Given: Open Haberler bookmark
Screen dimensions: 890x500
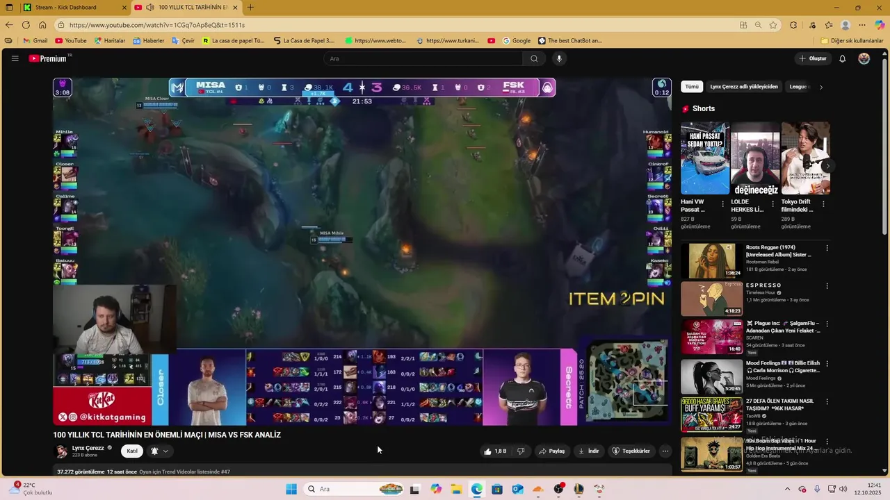Looking at the screenshot, I should pos(149,40).
